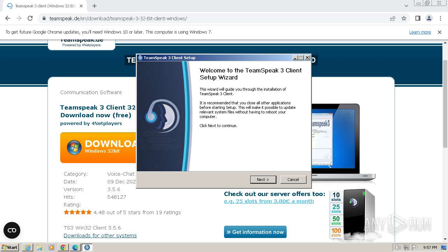Go back in Chrome browser
Image resolution: width=448 pixels, height=252 pixels.
8,18
